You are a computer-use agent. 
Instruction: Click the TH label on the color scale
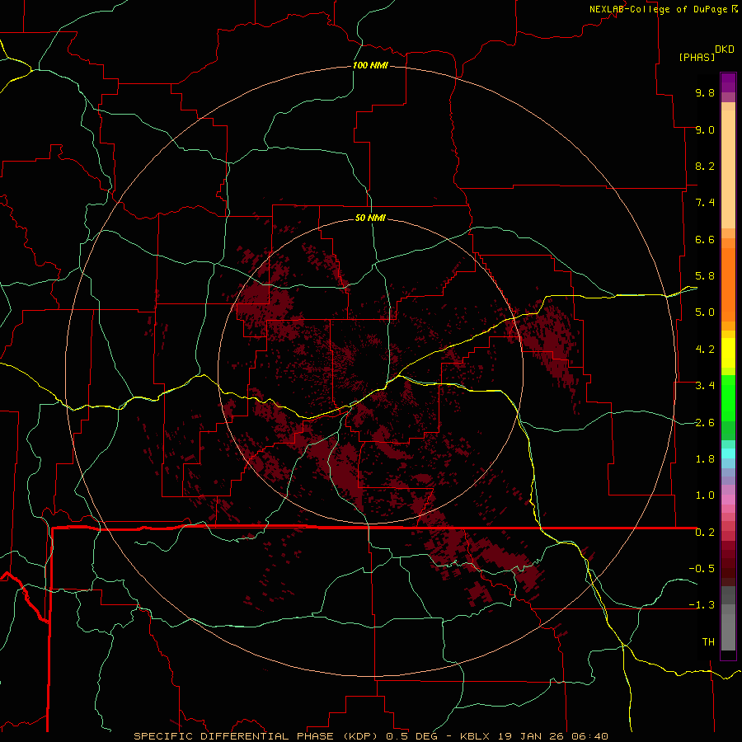point(708,642)
